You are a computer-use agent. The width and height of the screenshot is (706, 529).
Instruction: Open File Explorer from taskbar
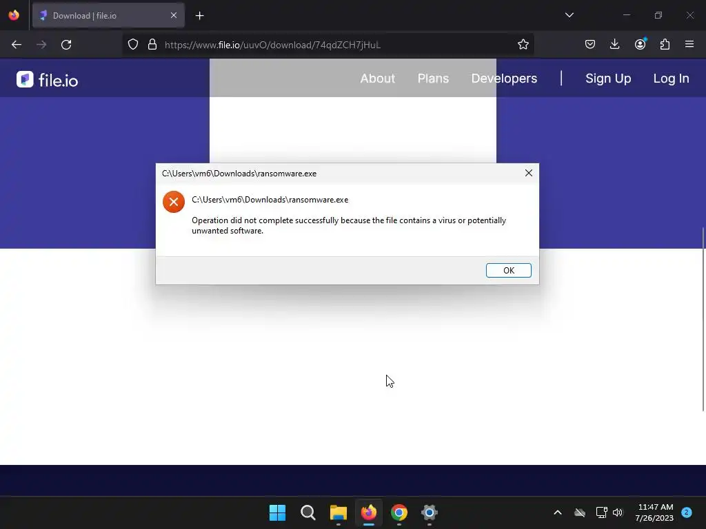click(x=338, y=512)
